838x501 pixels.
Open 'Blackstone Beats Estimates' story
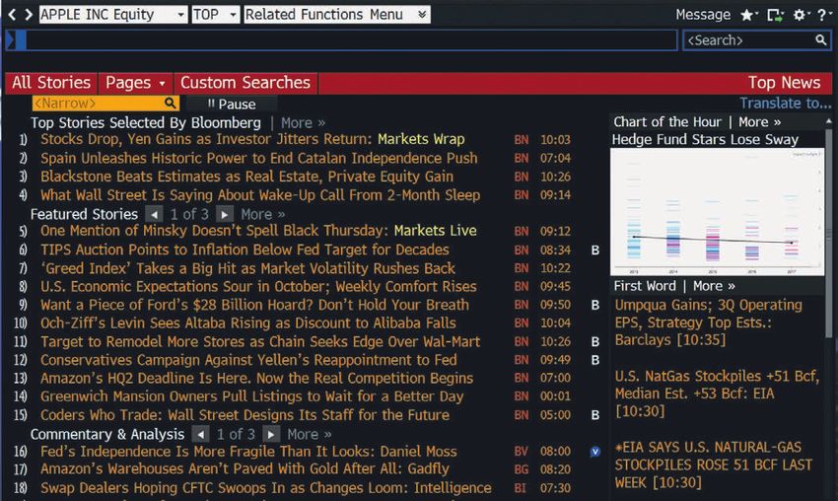point(246,177)
